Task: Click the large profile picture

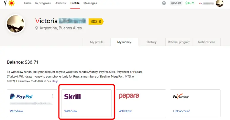Action: point(15,24)
